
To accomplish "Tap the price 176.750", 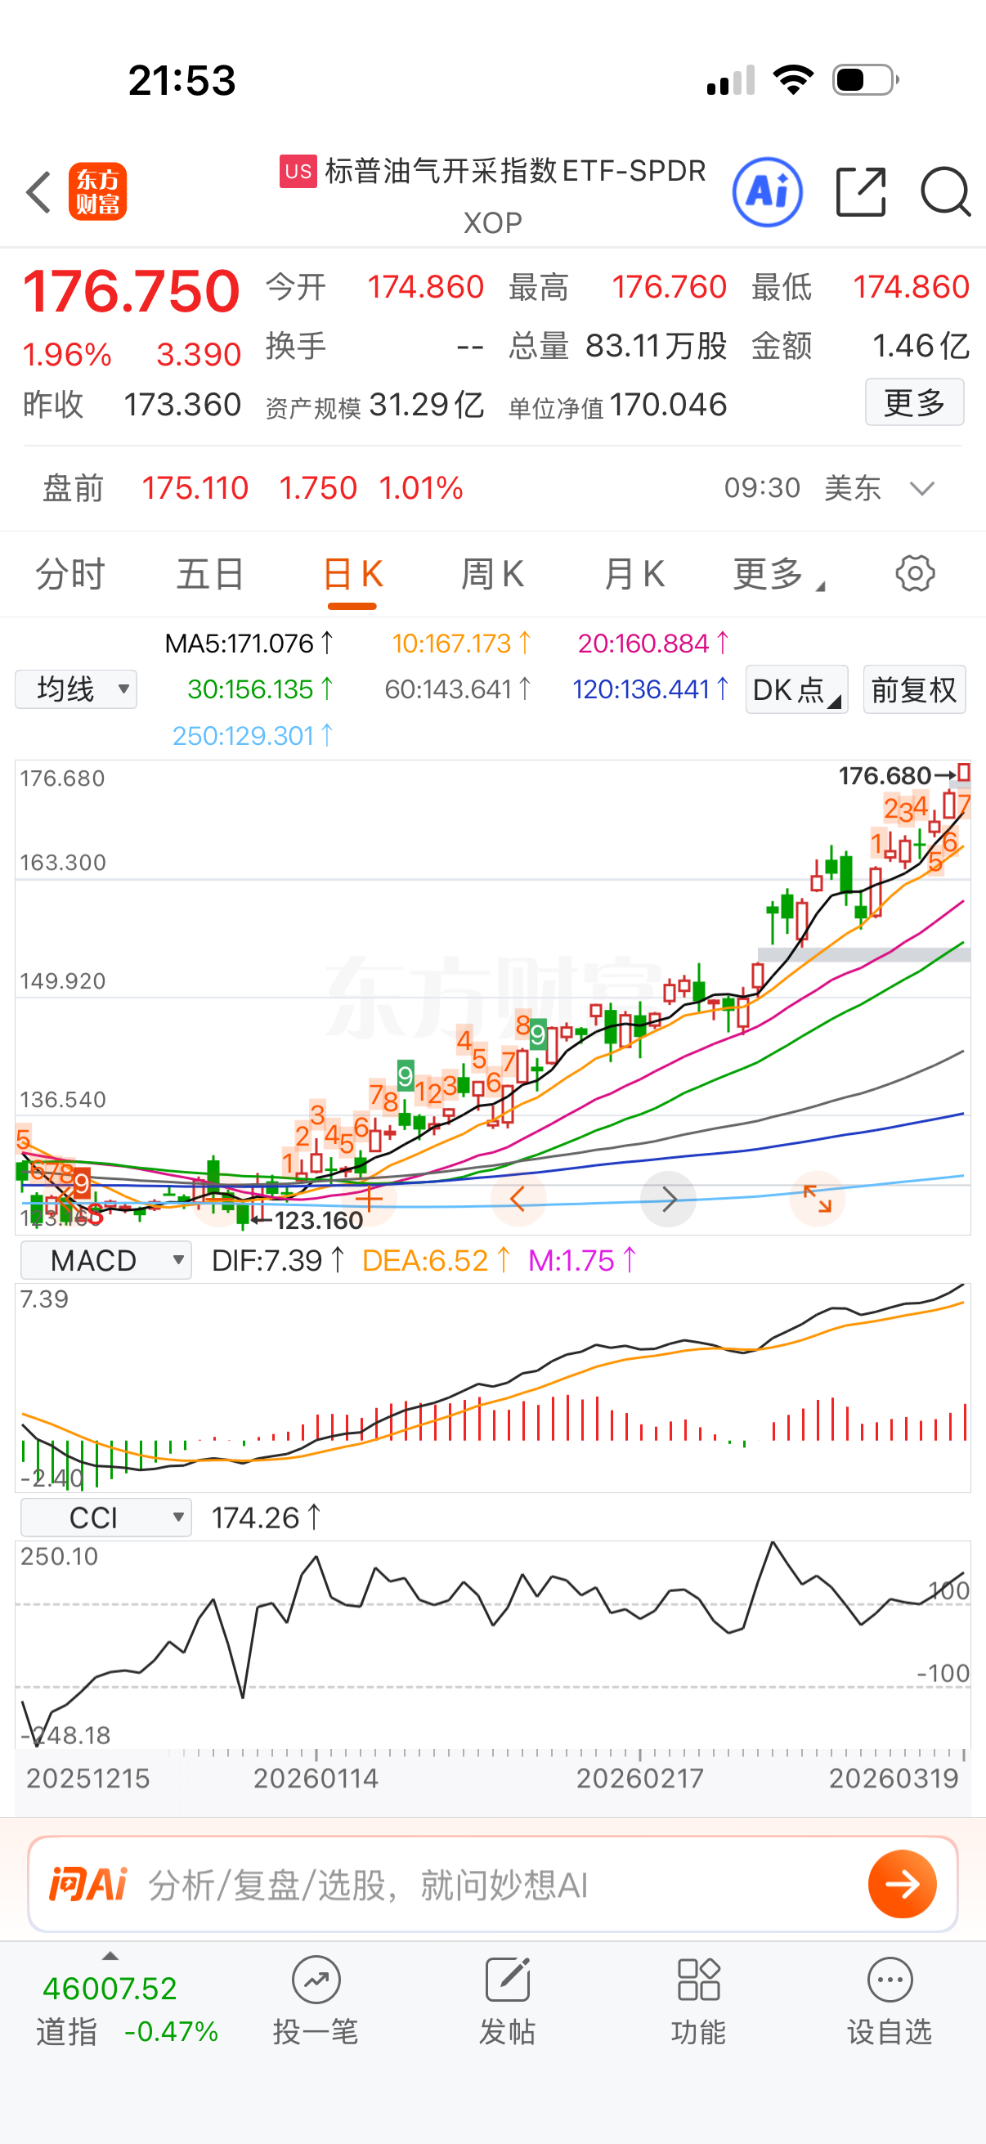I will [132, 291].
